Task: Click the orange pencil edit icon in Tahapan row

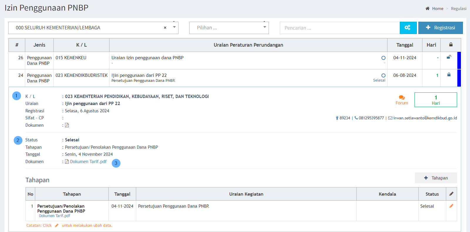Action: [x=451, y=206]
